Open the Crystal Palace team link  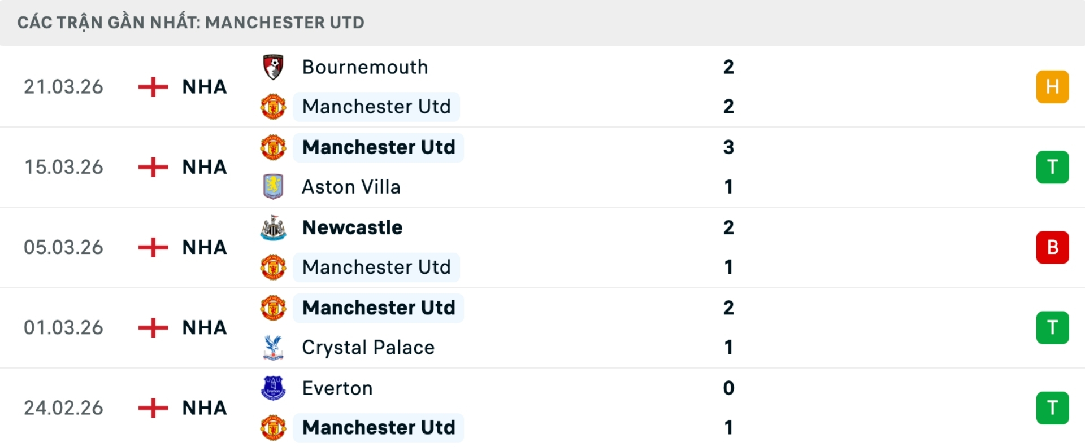click(368, 348)
